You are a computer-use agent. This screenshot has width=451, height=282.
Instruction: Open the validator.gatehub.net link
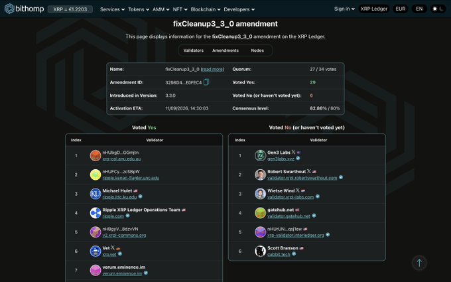289,216
